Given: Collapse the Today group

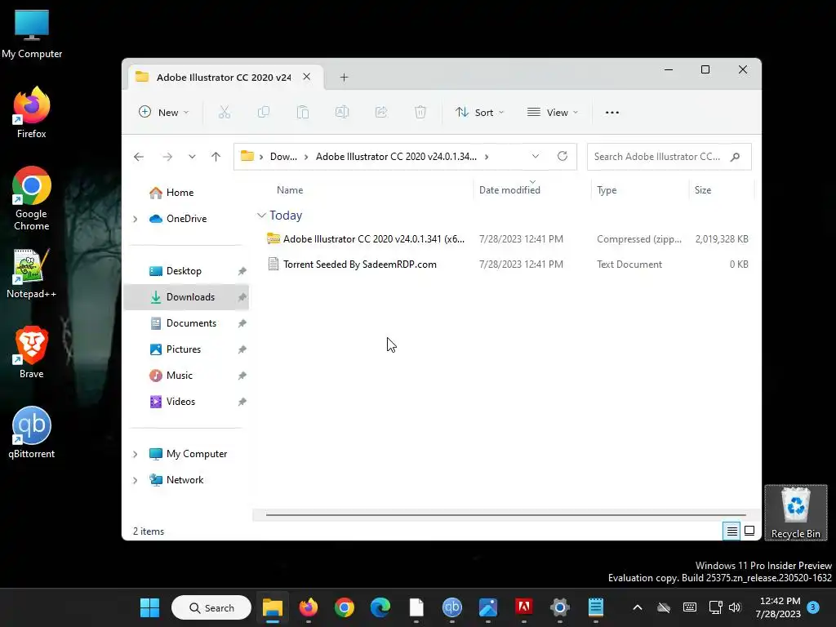Looking at the screenshot, I should point(261,216).
